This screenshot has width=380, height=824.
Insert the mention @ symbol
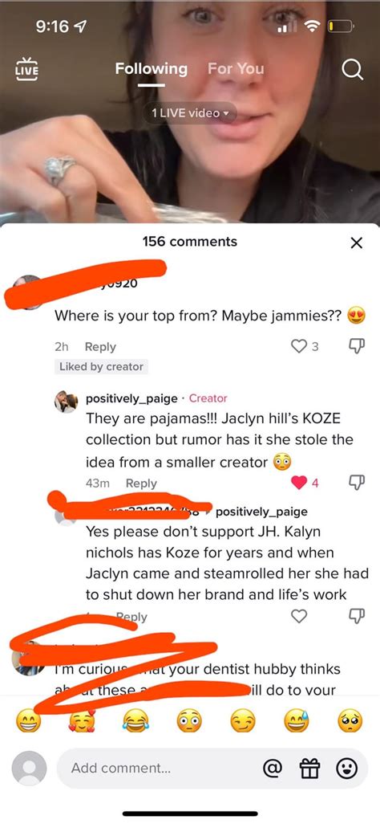(x=271, y=769)
